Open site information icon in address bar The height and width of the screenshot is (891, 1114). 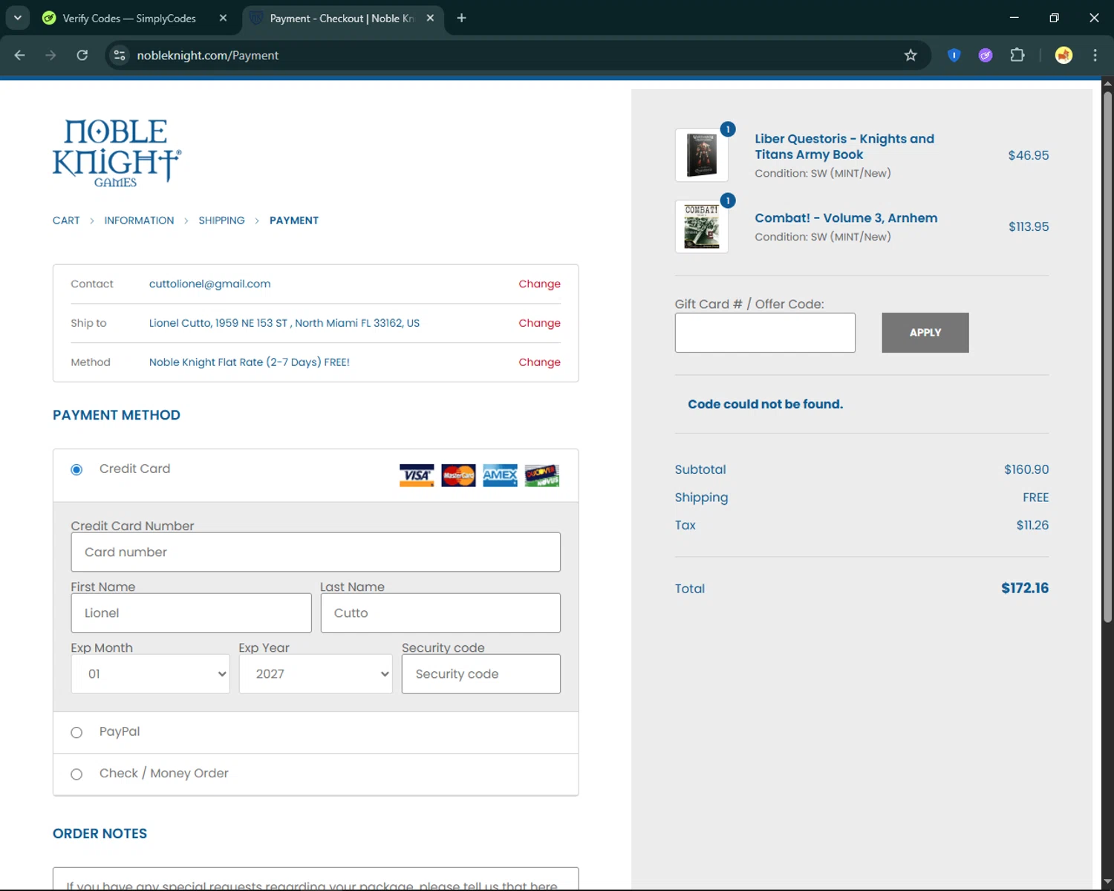pos(120,55)
